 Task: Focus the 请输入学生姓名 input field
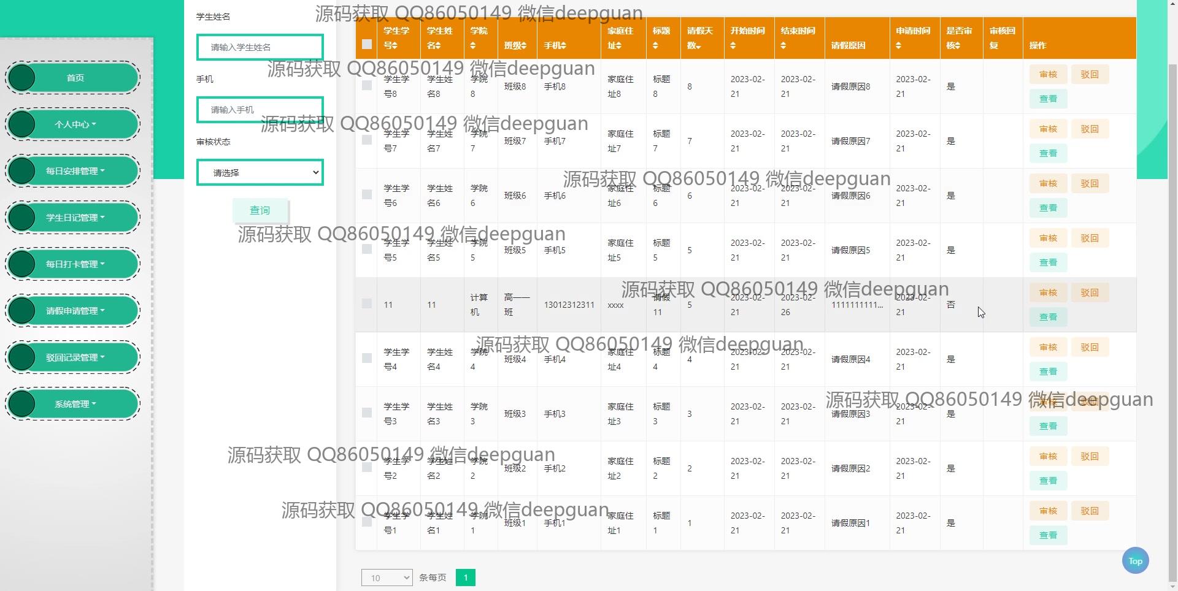(x=260, y=47)
